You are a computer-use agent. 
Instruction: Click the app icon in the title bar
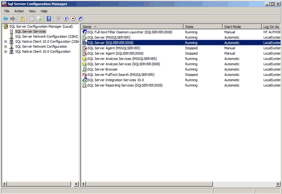point(4,4)
